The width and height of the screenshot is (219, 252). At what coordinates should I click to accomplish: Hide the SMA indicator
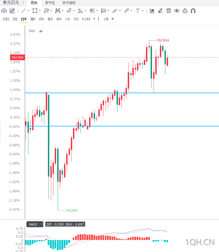[x=41, y=31]
